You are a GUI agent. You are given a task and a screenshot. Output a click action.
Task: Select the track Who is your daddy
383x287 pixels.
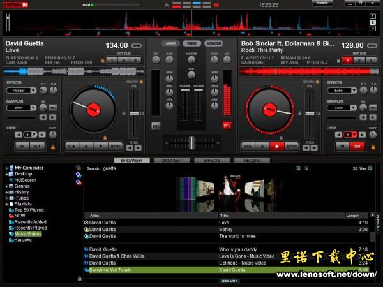tap(226, 249)
